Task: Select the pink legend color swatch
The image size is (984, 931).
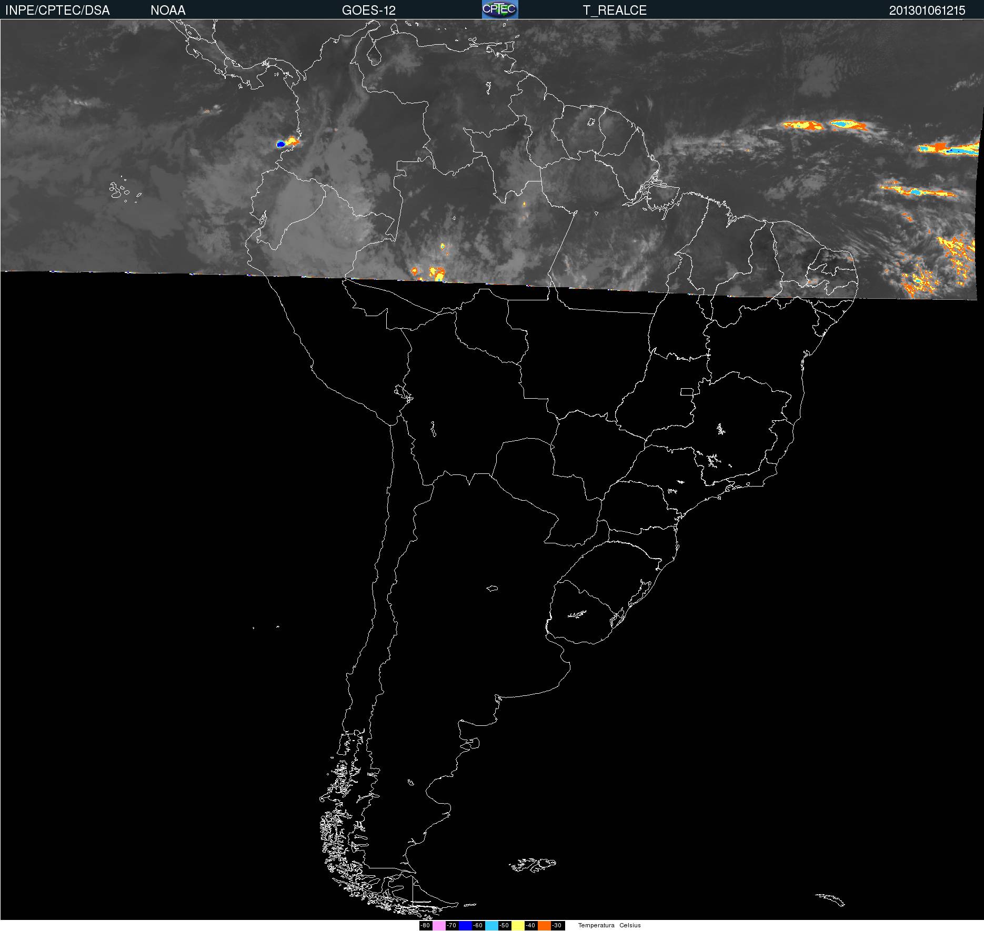Action: pos(439,926)
